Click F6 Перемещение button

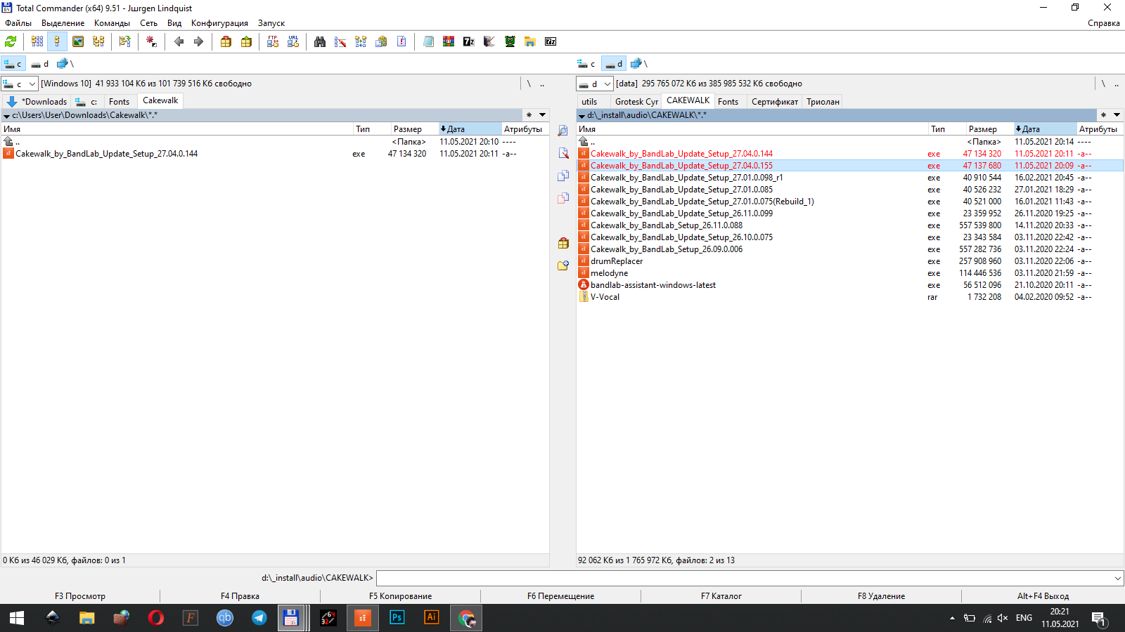(560, 596)
